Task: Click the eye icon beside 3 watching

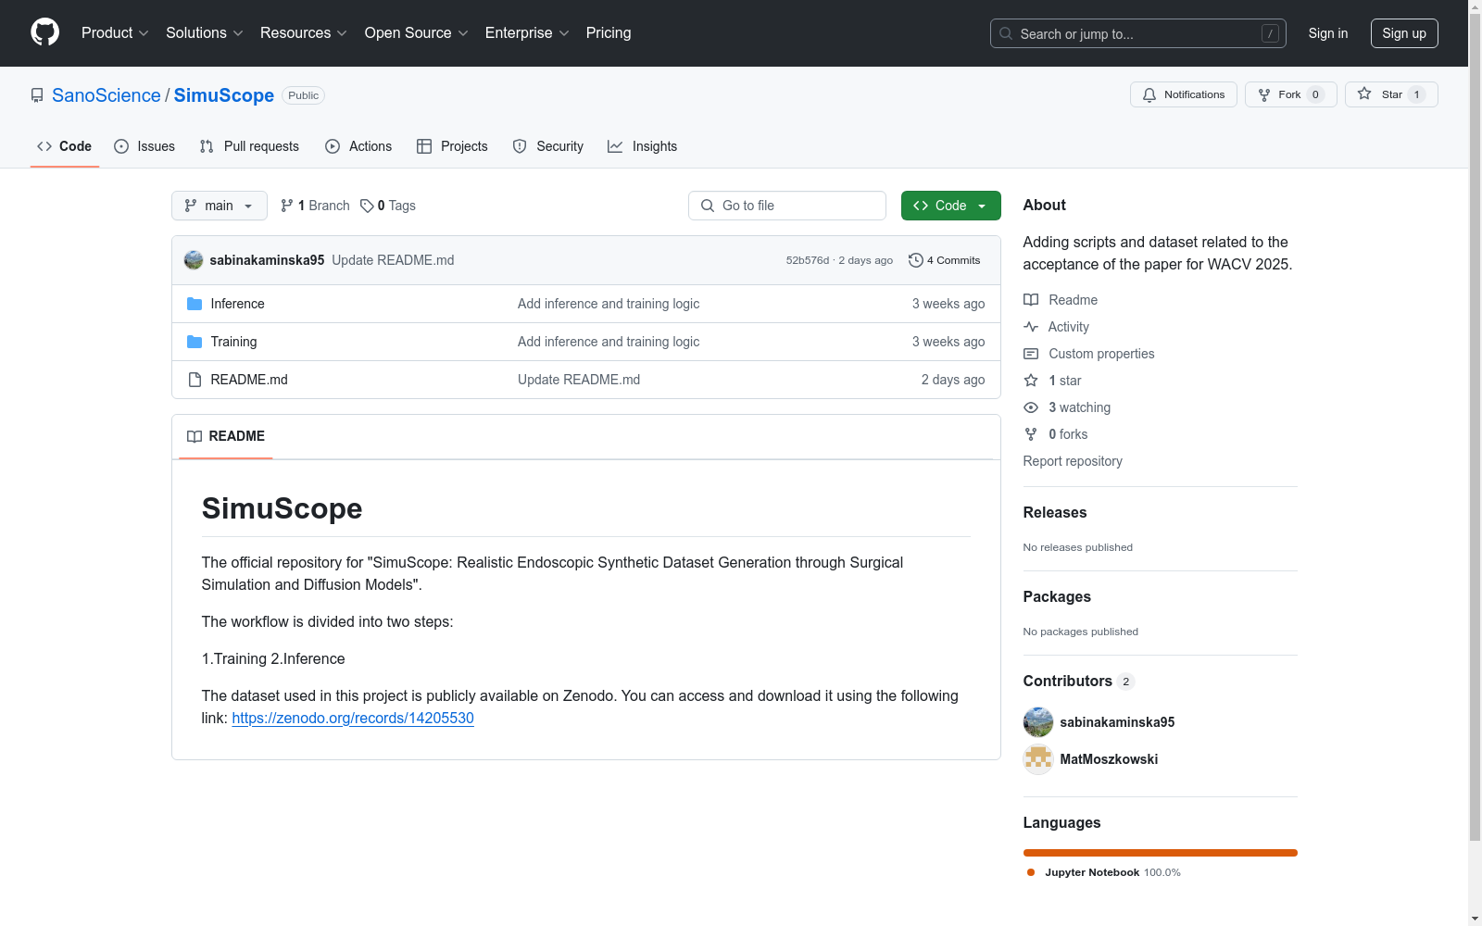Action: click(1031, 407)
